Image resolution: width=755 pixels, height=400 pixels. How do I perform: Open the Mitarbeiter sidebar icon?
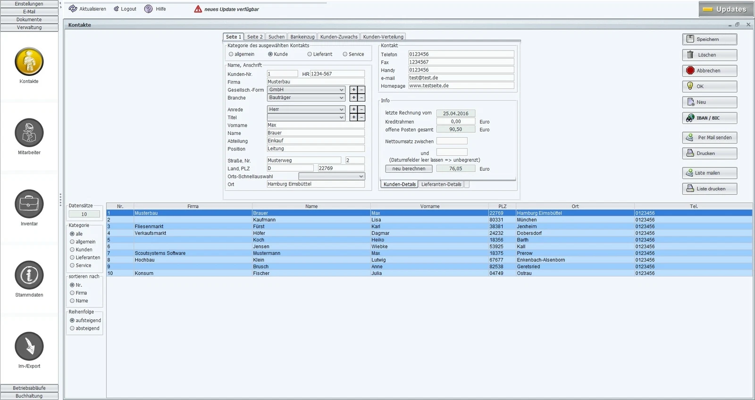click(x=29, y=133)
